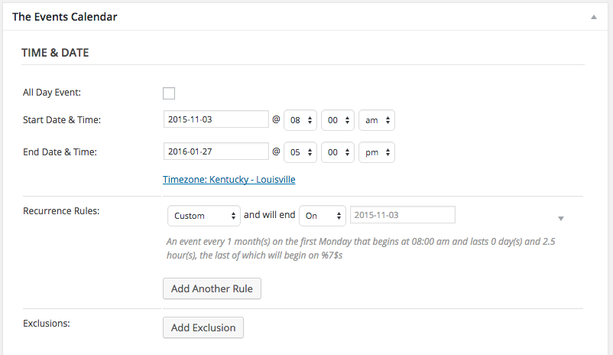This screenshot has width=613, height=355.
Task: Click the End Date input field
Action: [216, 151]
